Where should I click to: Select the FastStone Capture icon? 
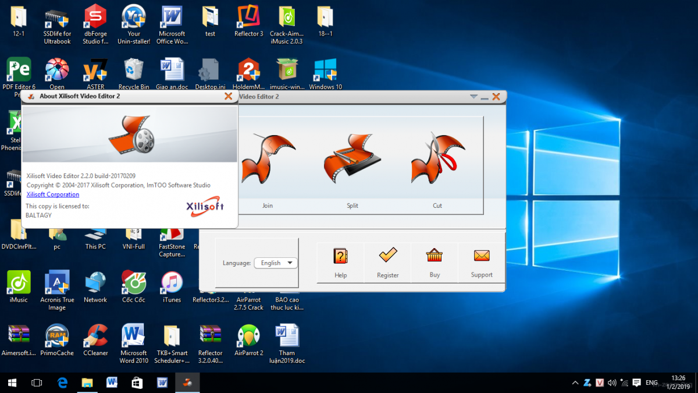pyautogui.click(x=172, y=243)
